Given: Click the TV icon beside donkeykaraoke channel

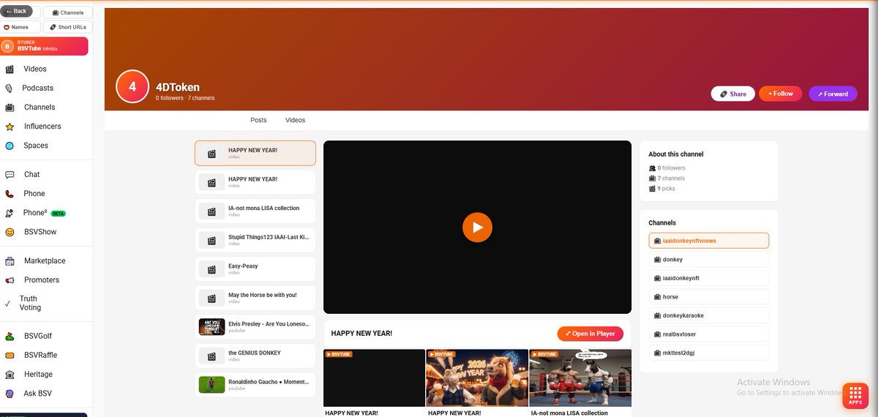Looking at the screenshot, I should coord(657,316).
